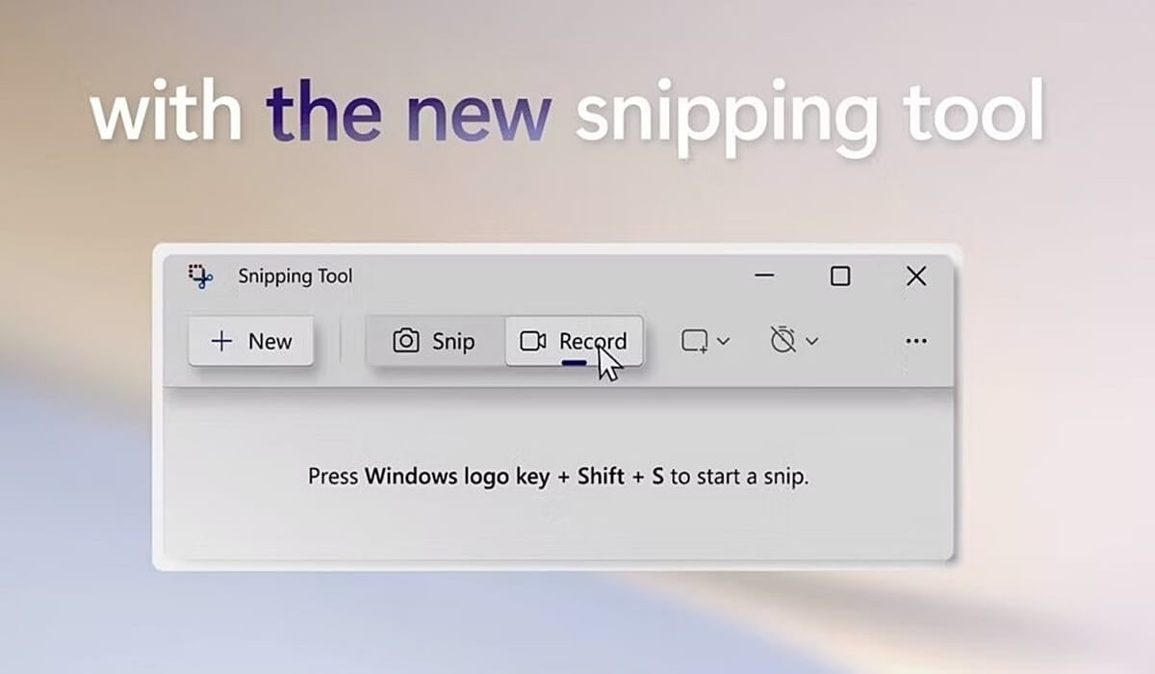Click the blue underline indicator under Record
This screenshot has height=674, width=1155.
click(574, 361)
